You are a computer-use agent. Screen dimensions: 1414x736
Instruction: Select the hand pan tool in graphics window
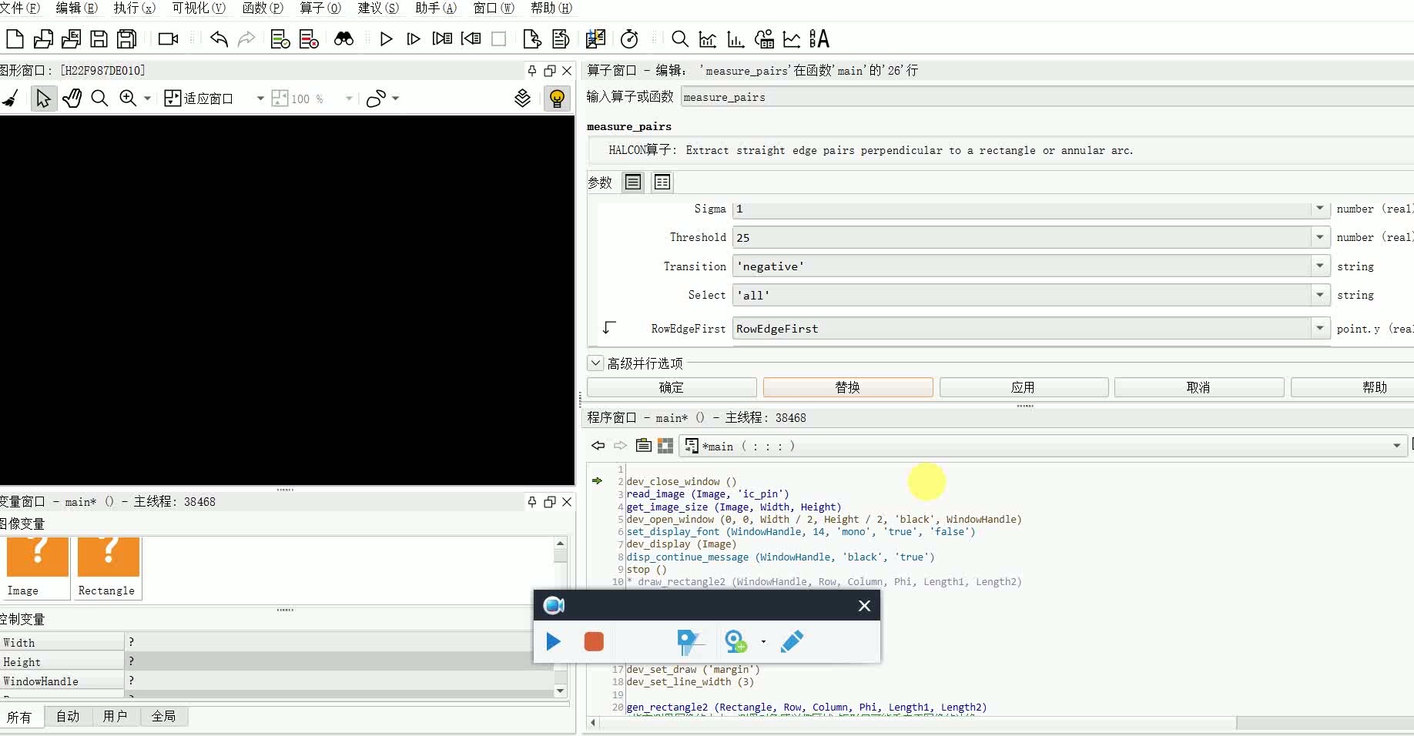tap(72, 99)
